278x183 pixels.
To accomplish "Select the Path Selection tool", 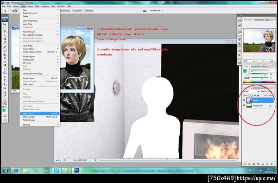I will pyautogui.click(x=5, y=84).
